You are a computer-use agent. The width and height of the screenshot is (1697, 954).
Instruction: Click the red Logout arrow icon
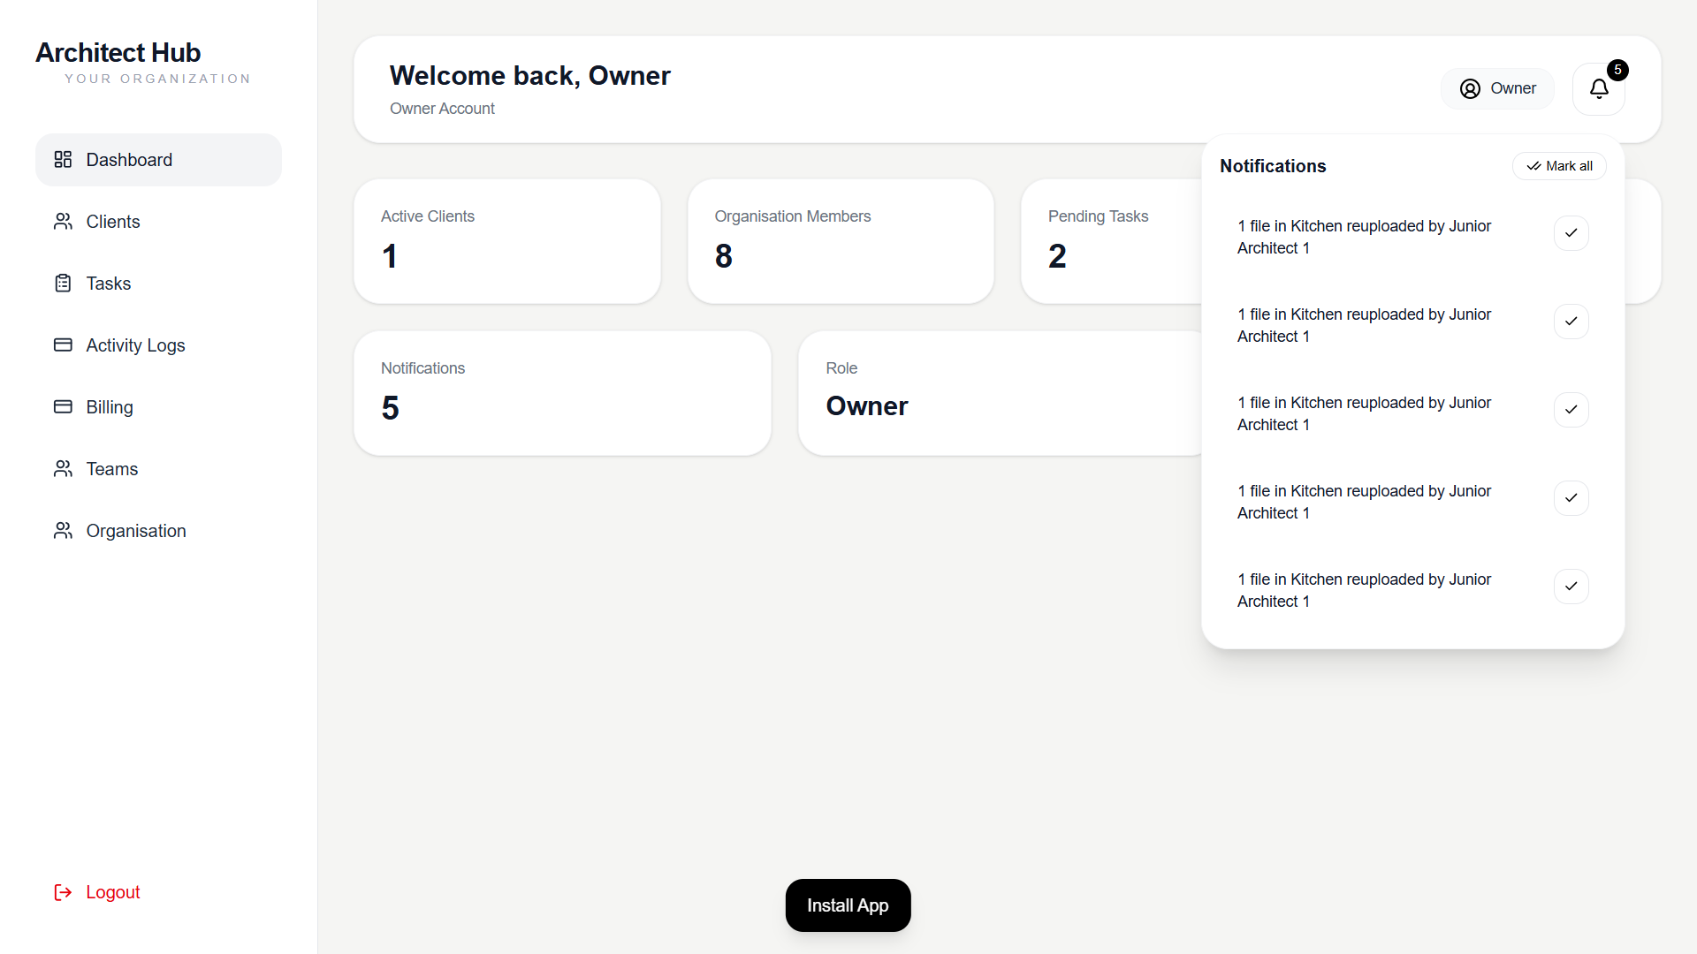click(x=63, y=892)
